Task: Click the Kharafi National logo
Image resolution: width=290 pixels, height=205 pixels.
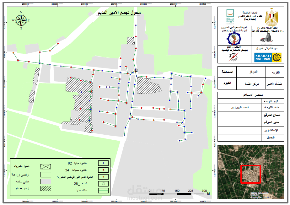Action: 268,57
